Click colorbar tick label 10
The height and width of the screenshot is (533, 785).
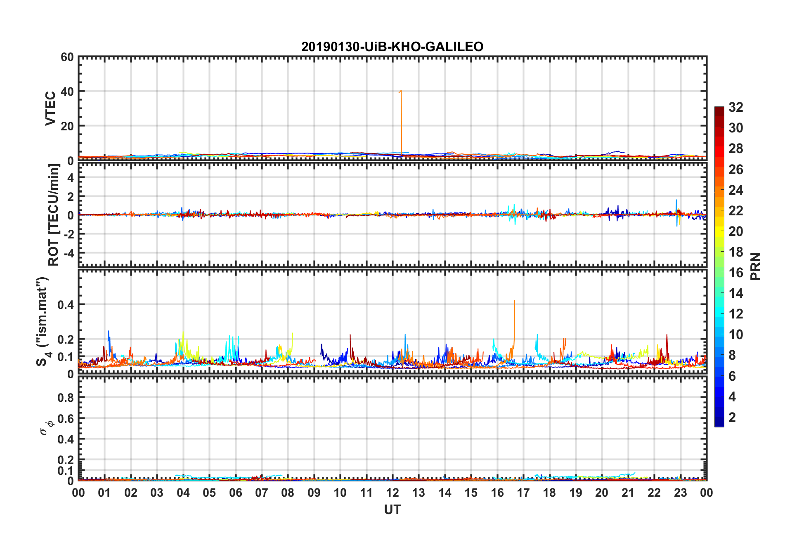click(x=736, y=335)
